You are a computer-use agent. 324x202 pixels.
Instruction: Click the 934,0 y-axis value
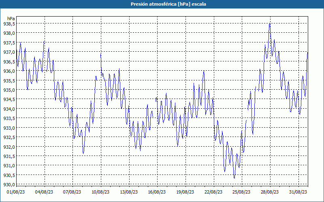click(x=9, y=109)
